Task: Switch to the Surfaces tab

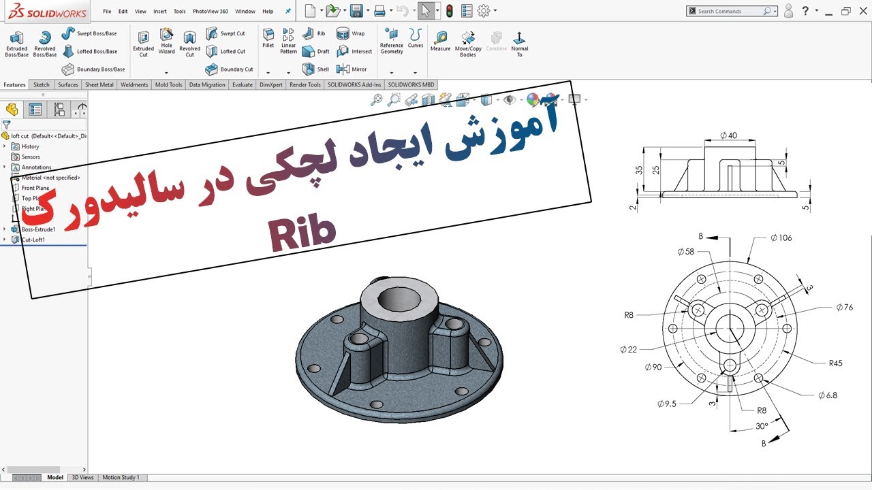Action: click(x=68, y=85)
